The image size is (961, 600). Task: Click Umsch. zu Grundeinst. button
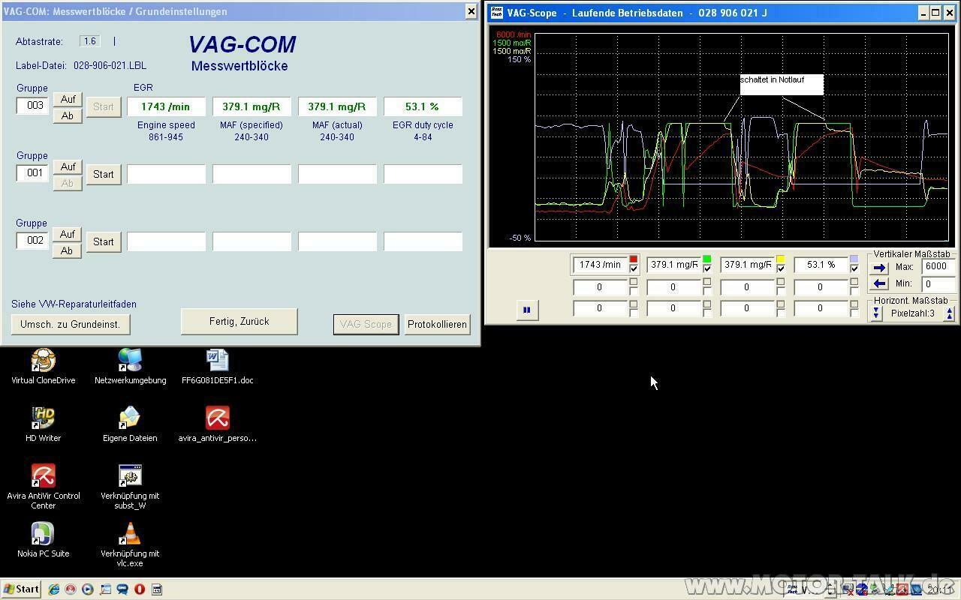[x=71, y=324]
